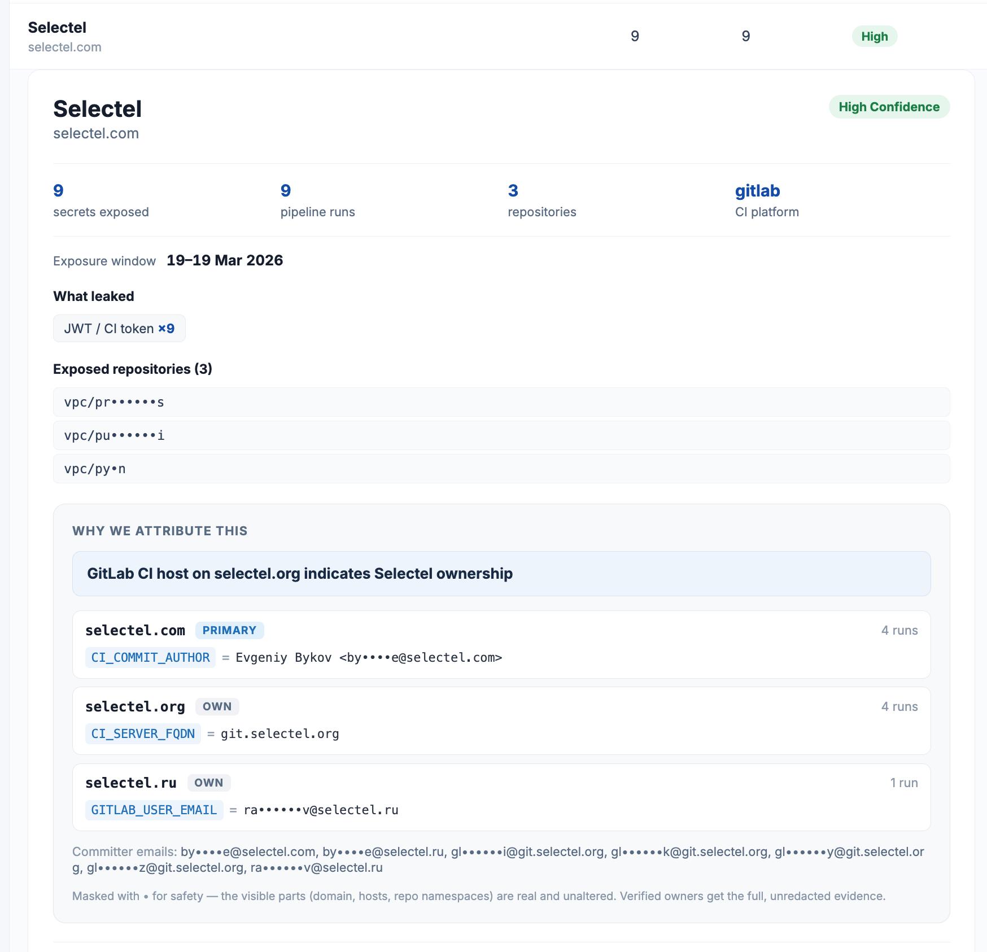Select the OWN tag beside selectel.org
Image resolution: width=987 pixels, height=952 pixels.
coord(217,706)
